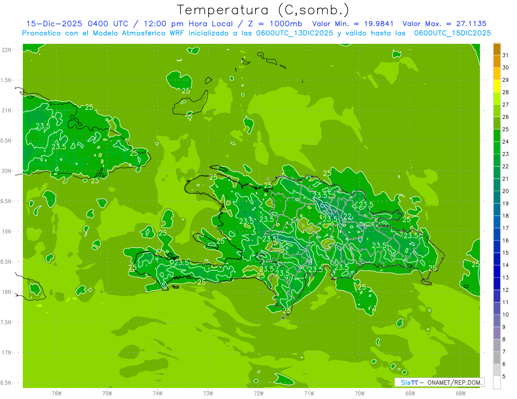
Task: Click the legend label "29"
Action: point(506,80)
